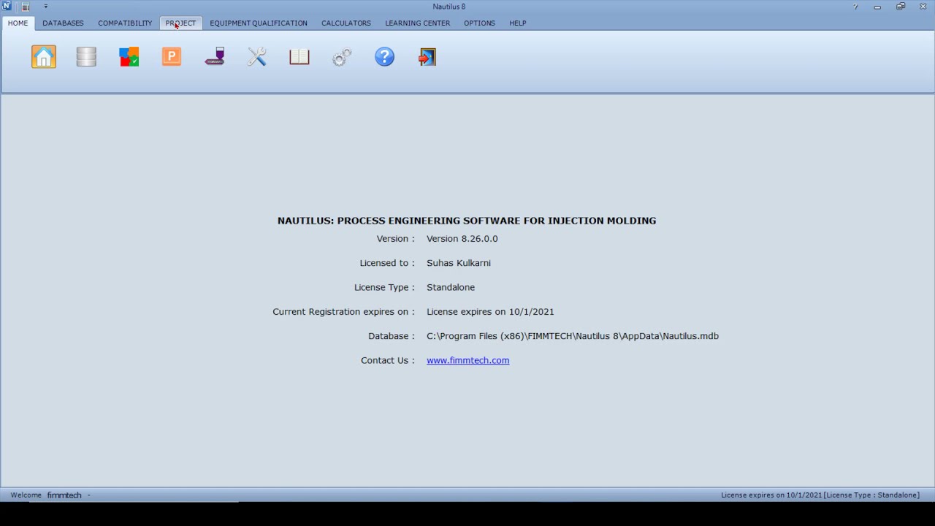The image size is (935, 526).
Task: Open the CALCULATORS tab
Action: click(346, 23)
